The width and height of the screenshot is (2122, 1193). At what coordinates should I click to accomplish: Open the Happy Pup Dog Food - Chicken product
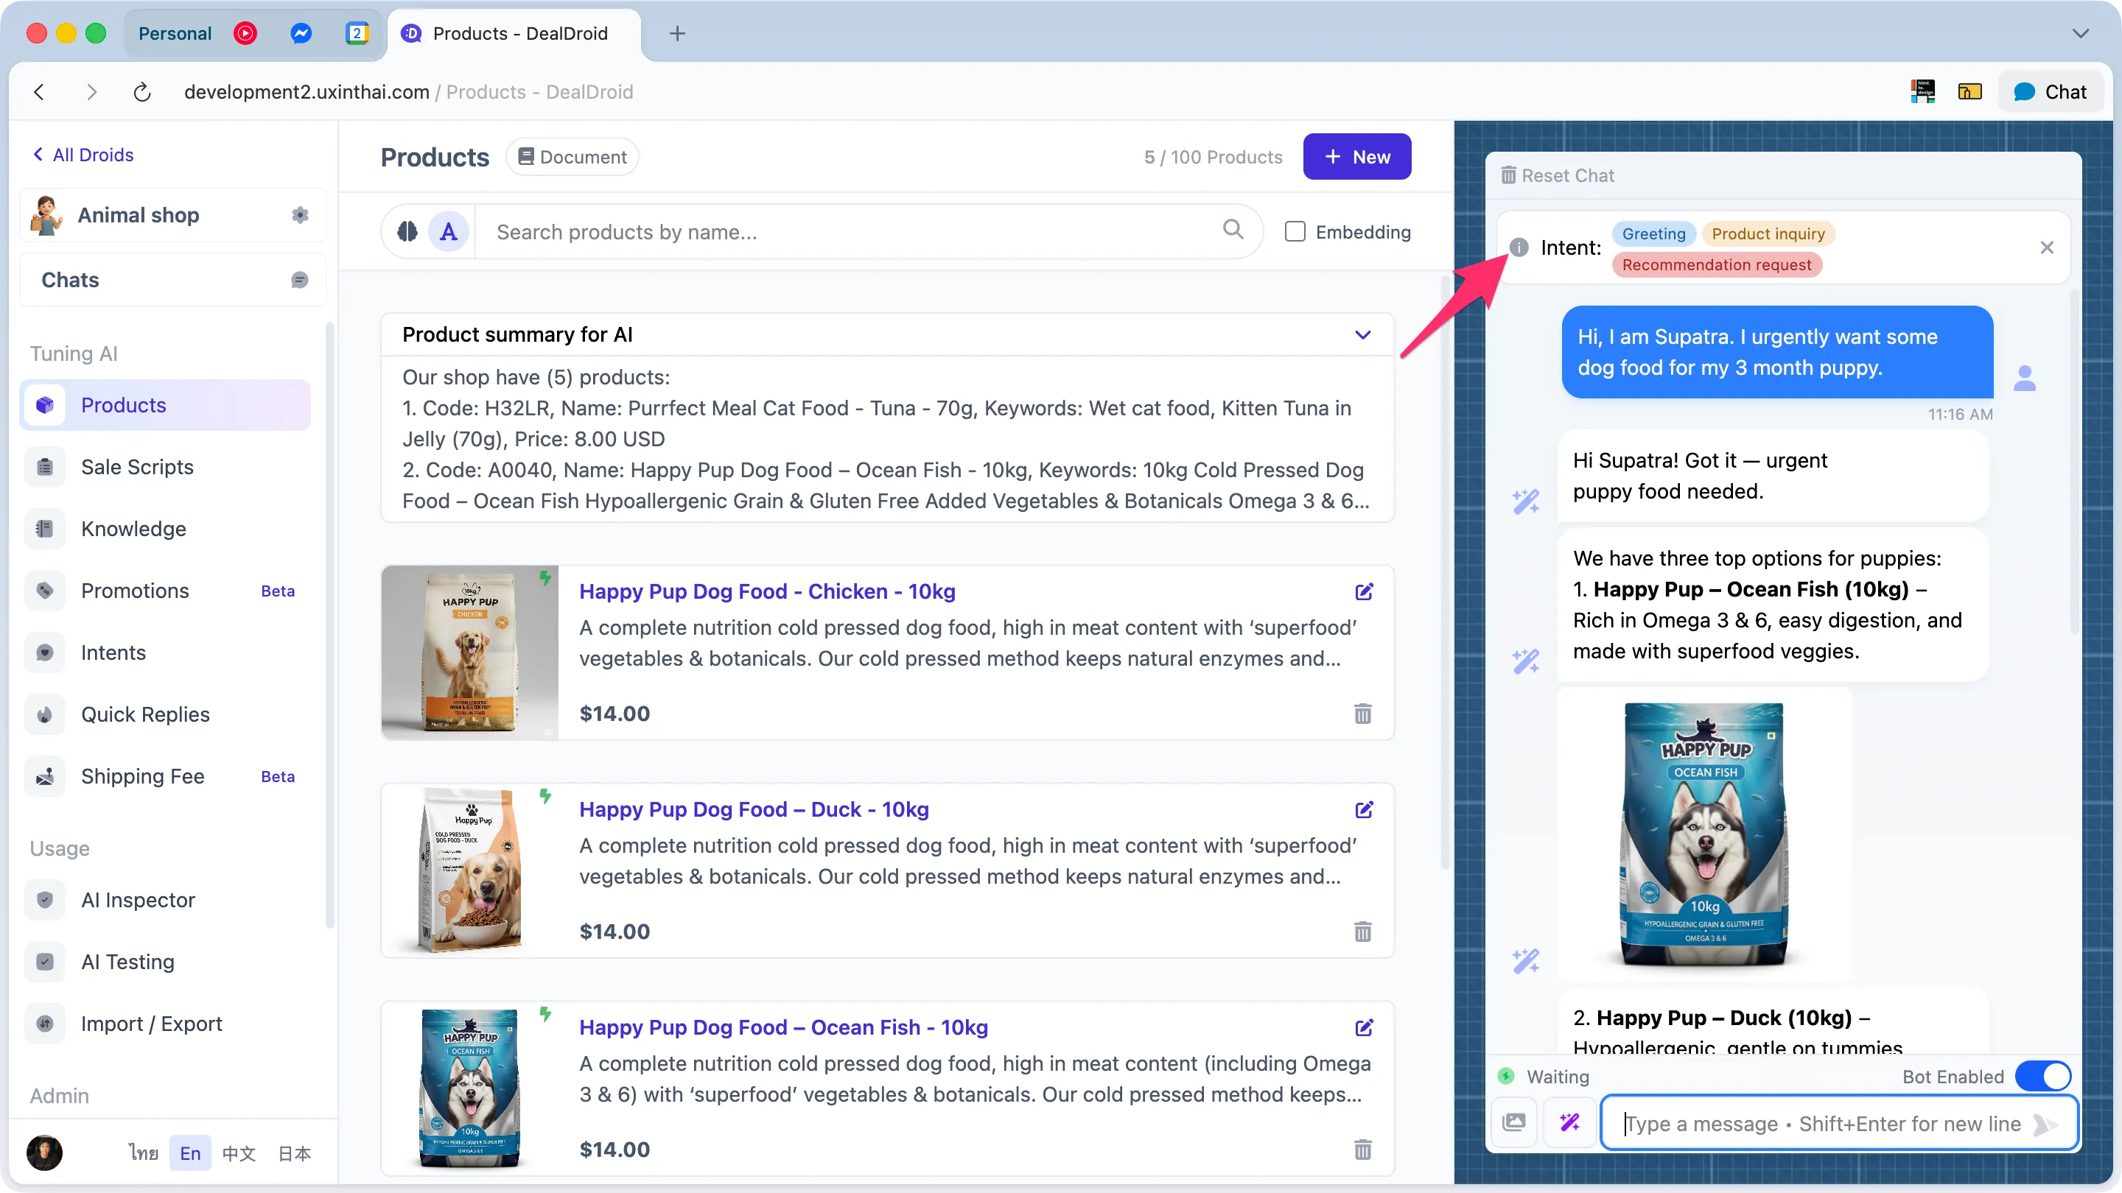point(766,591)
